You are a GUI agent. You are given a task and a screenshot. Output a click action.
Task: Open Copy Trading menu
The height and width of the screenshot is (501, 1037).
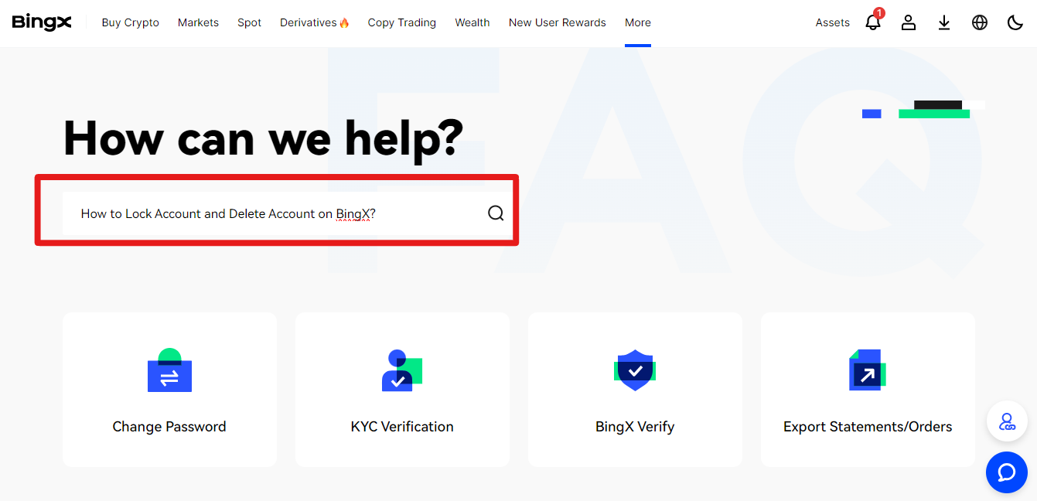pos(402,22)
